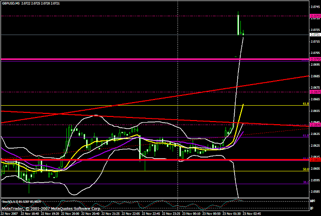Click the 22 Nov 20:00 time label

pos(70,213)
